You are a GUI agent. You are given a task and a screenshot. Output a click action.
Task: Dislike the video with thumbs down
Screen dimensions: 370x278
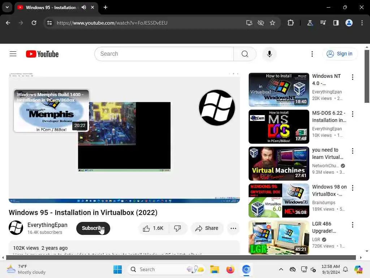pos(177,228)
